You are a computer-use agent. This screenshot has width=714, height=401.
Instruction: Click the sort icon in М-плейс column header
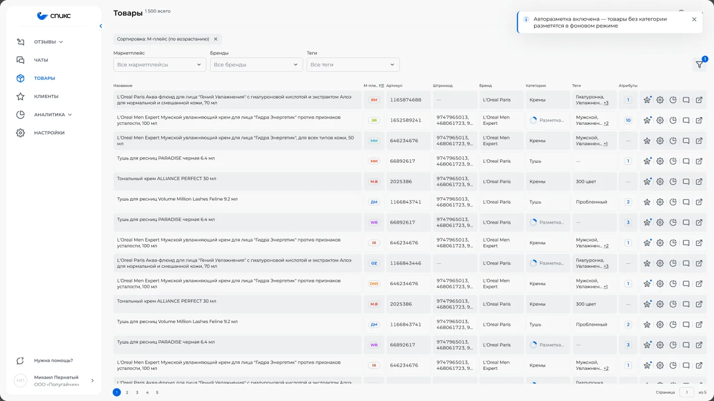click(x=381, y=86)
